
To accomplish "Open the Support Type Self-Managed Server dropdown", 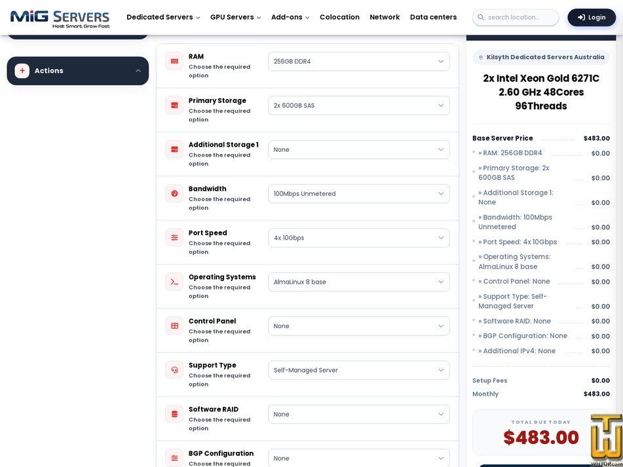I will [x=359, y=370].
